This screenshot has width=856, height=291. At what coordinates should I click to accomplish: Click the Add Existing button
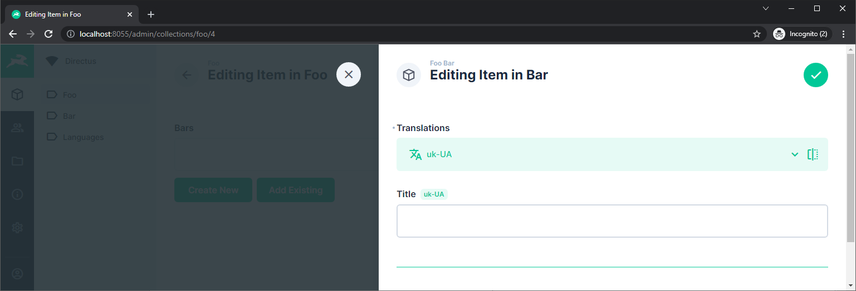(296, 190)
